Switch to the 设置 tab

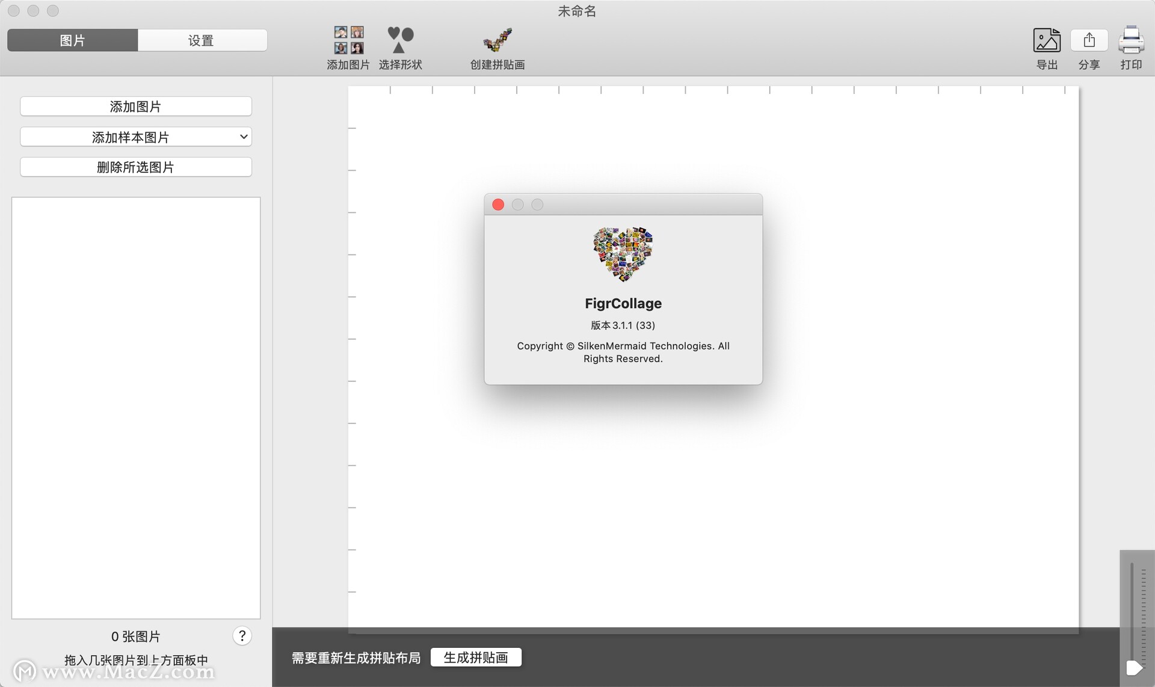(202, 40)
